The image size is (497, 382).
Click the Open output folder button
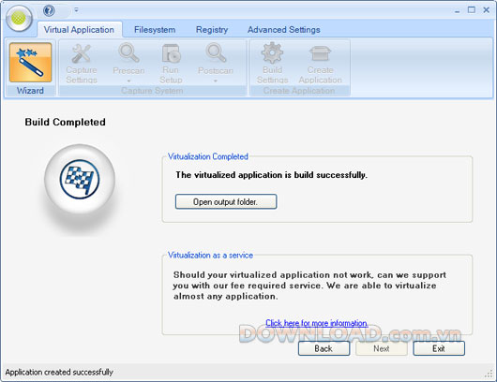click(x=226, y=201)
